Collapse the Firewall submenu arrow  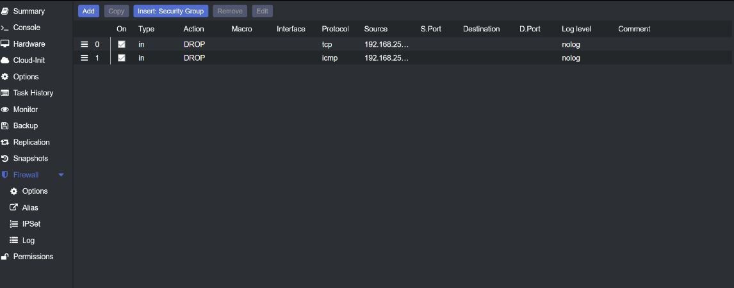click(61, 175)
